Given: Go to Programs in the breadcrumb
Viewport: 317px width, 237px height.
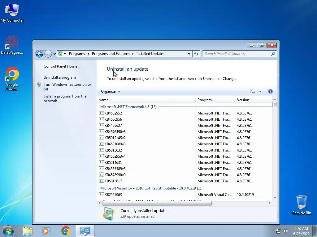Looking at the screenshot, I should 77,54.
